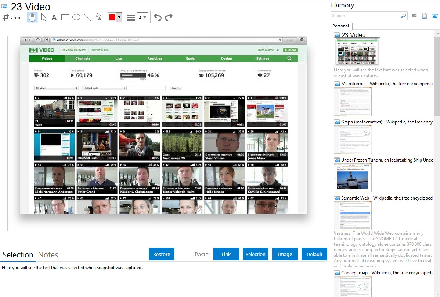This screenshot has height=297, width=440.
Task: Open the Social tab in 23 Video
Action: tap(191, 59)
